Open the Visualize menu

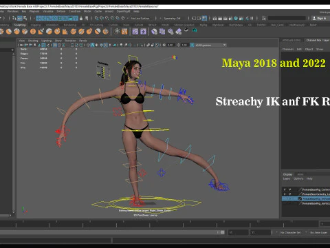pos(48,11)
